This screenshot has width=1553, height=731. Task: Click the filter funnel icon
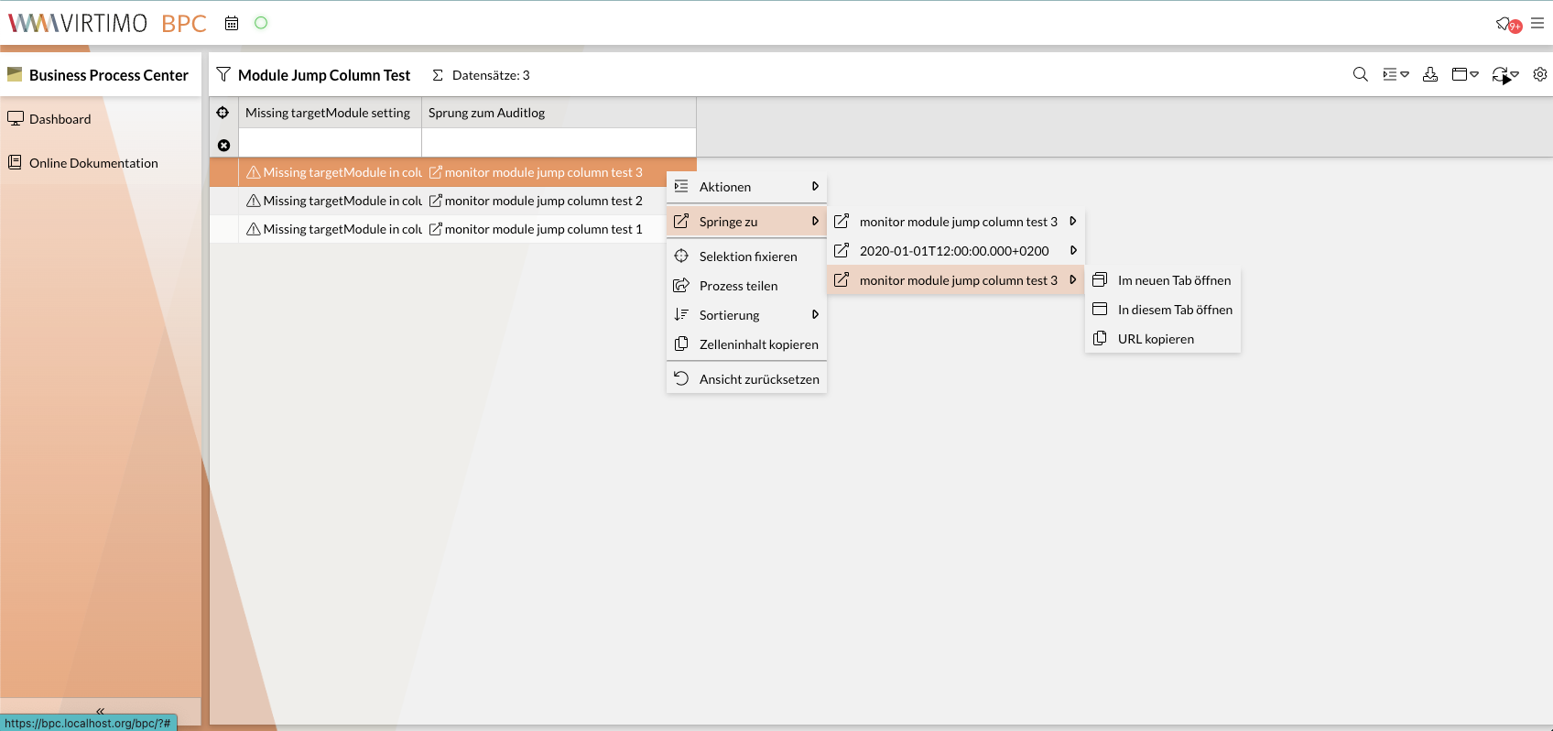[x=223, y=74]
